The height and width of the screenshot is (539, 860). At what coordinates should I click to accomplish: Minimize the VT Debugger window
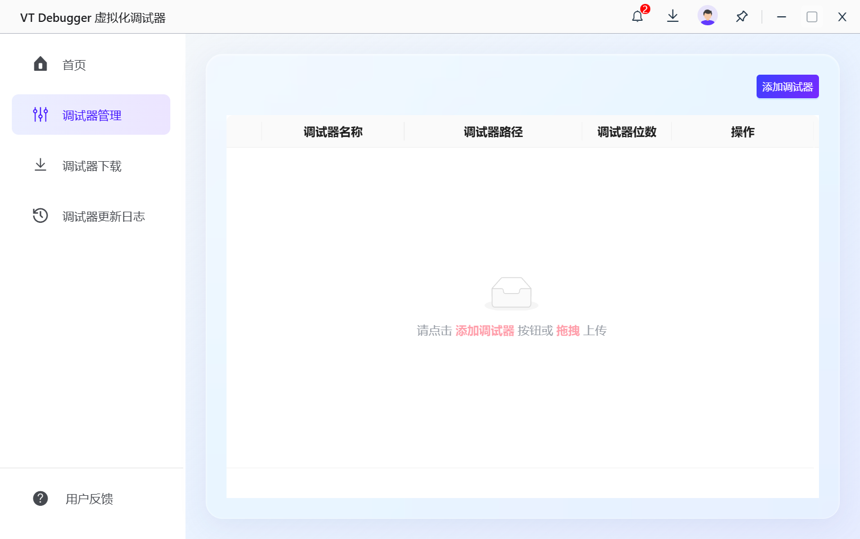tap(781, 17)
